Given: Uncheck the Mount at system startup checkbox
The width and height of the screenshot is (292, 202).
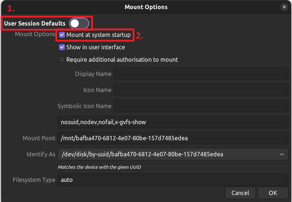Looking at the screenshot, I should tap(62, 35).
